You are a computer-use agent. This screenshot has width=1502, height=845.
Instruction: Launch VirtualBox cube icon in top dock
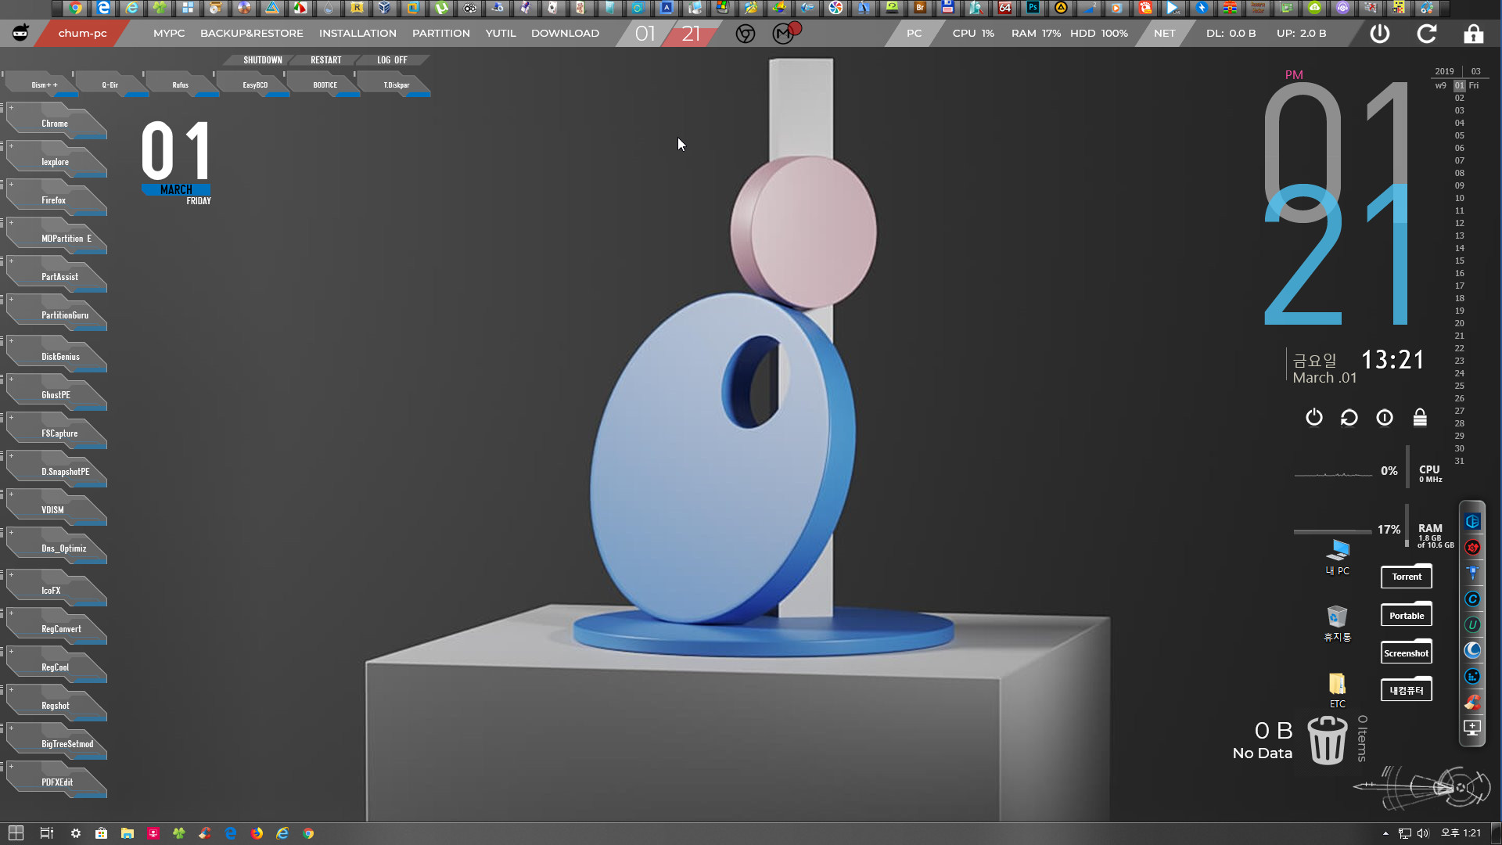coord(384,8)
